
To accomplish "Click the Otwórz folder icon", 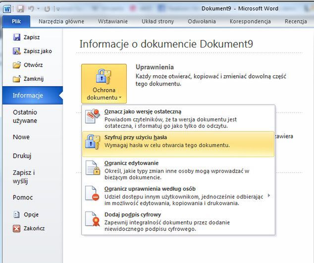I will click(17, 65).
